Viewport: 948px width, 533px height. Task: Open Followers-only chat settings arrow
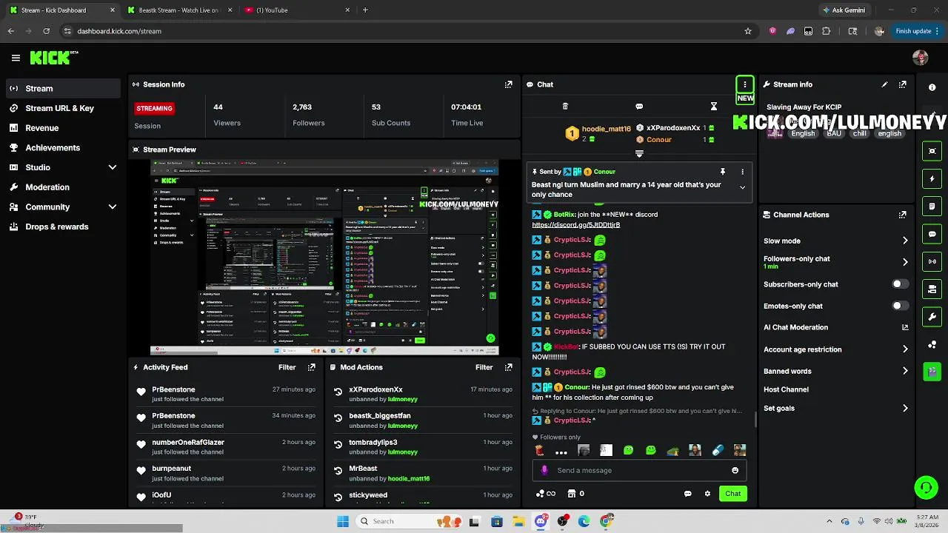click(904, 262)
